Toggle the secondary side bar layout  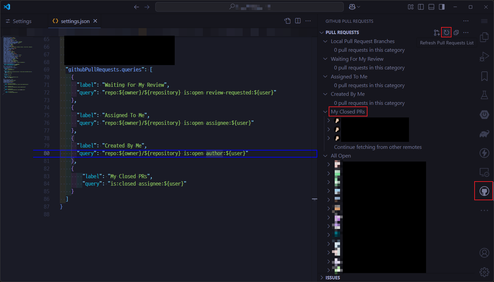(x=442, y=7)
